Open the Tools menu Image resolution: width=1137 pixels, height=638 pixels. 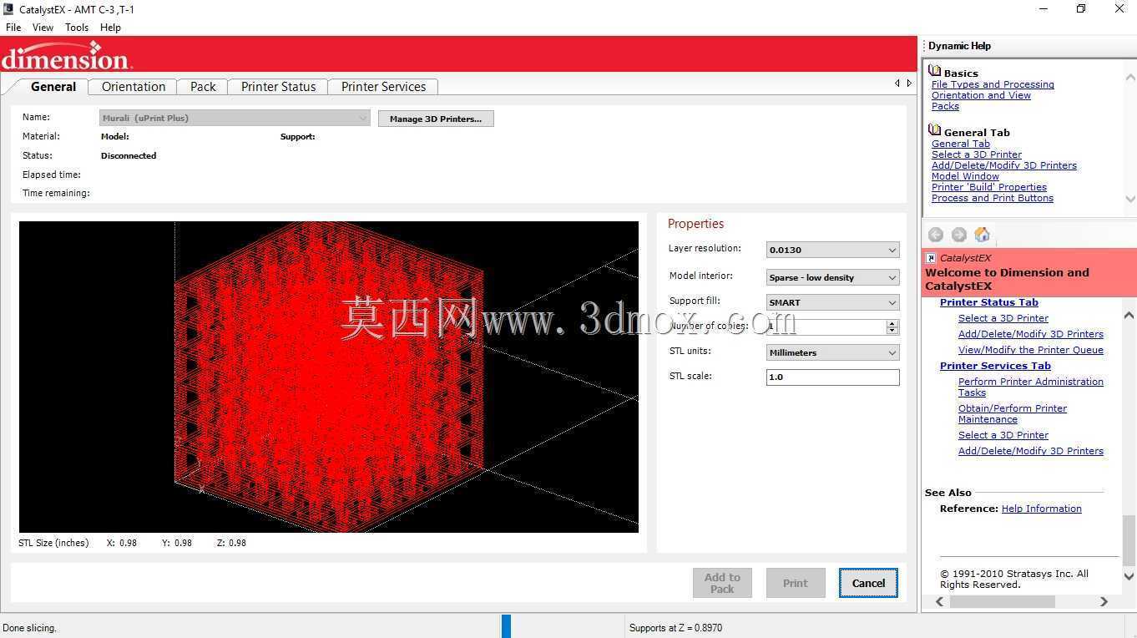click(x=77, y=28)
